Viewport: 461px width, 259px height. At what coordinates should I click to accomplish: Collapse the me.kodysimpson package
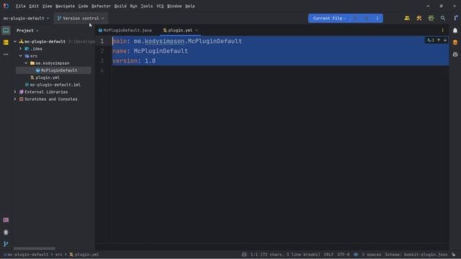(x=26, y=63)
